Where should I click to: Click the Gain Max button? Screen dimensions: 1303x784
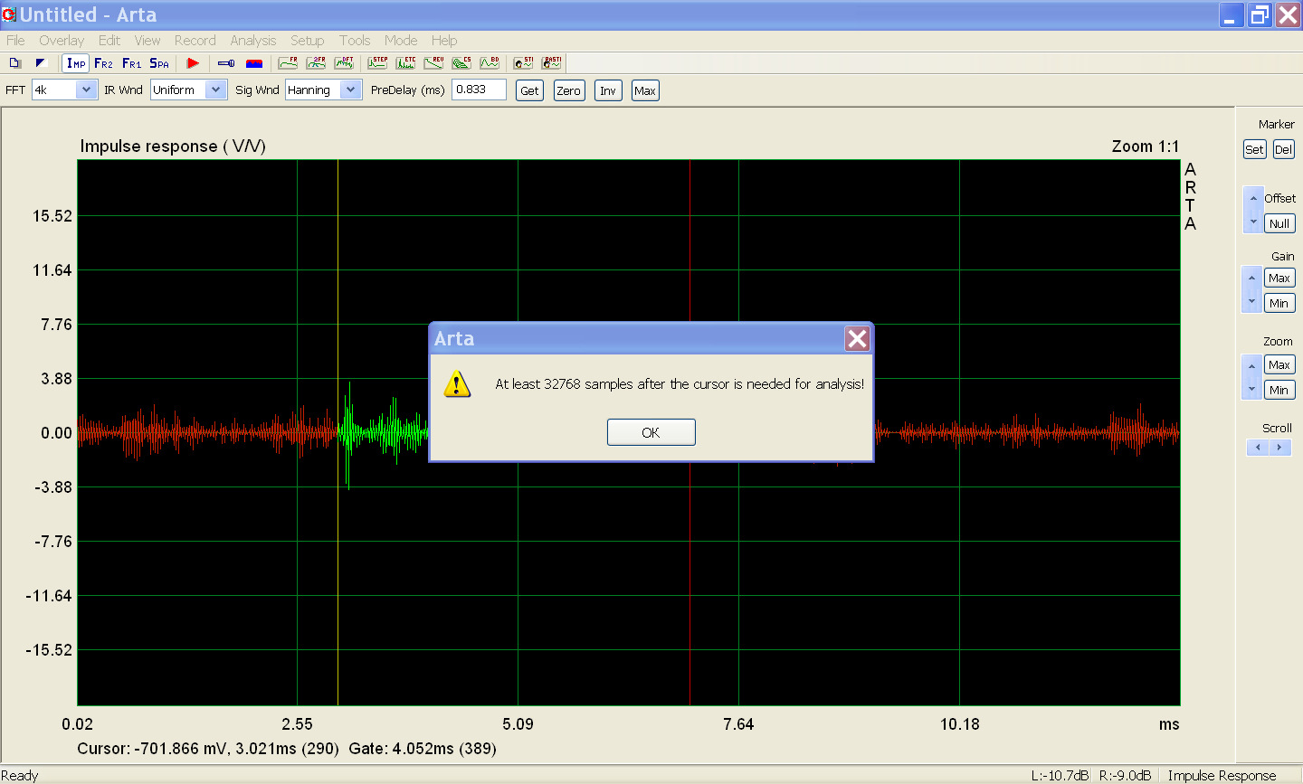click(x=1279, y=278)
